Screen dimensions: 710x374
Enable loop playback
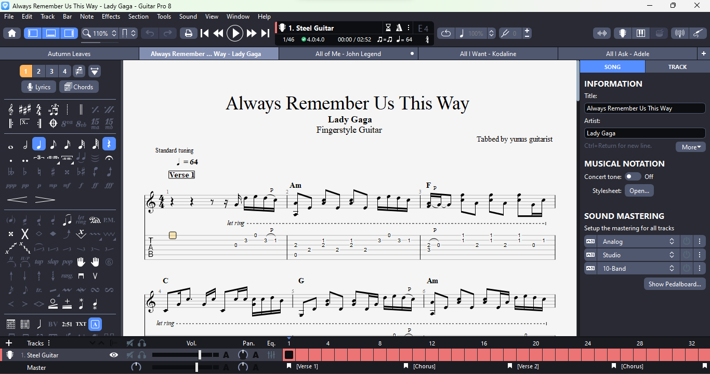point(446,33)
